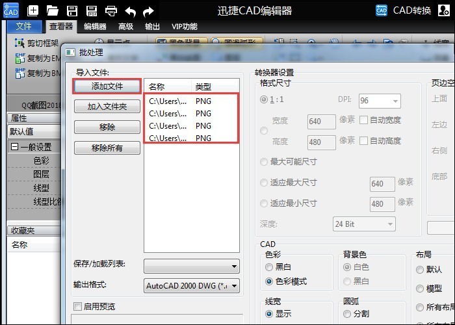Viewport: 455px width, 325px height.
Task: Click the 移除所有 button
Action: coord(107,148)
